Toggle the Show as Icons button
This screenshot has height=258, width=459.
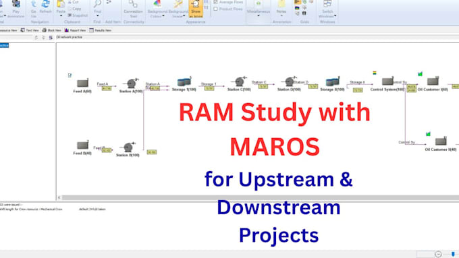click(x=196, y=9)
